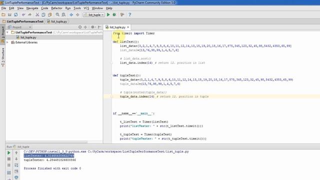Click the Scroll from Source target icon

pos(80,27)
